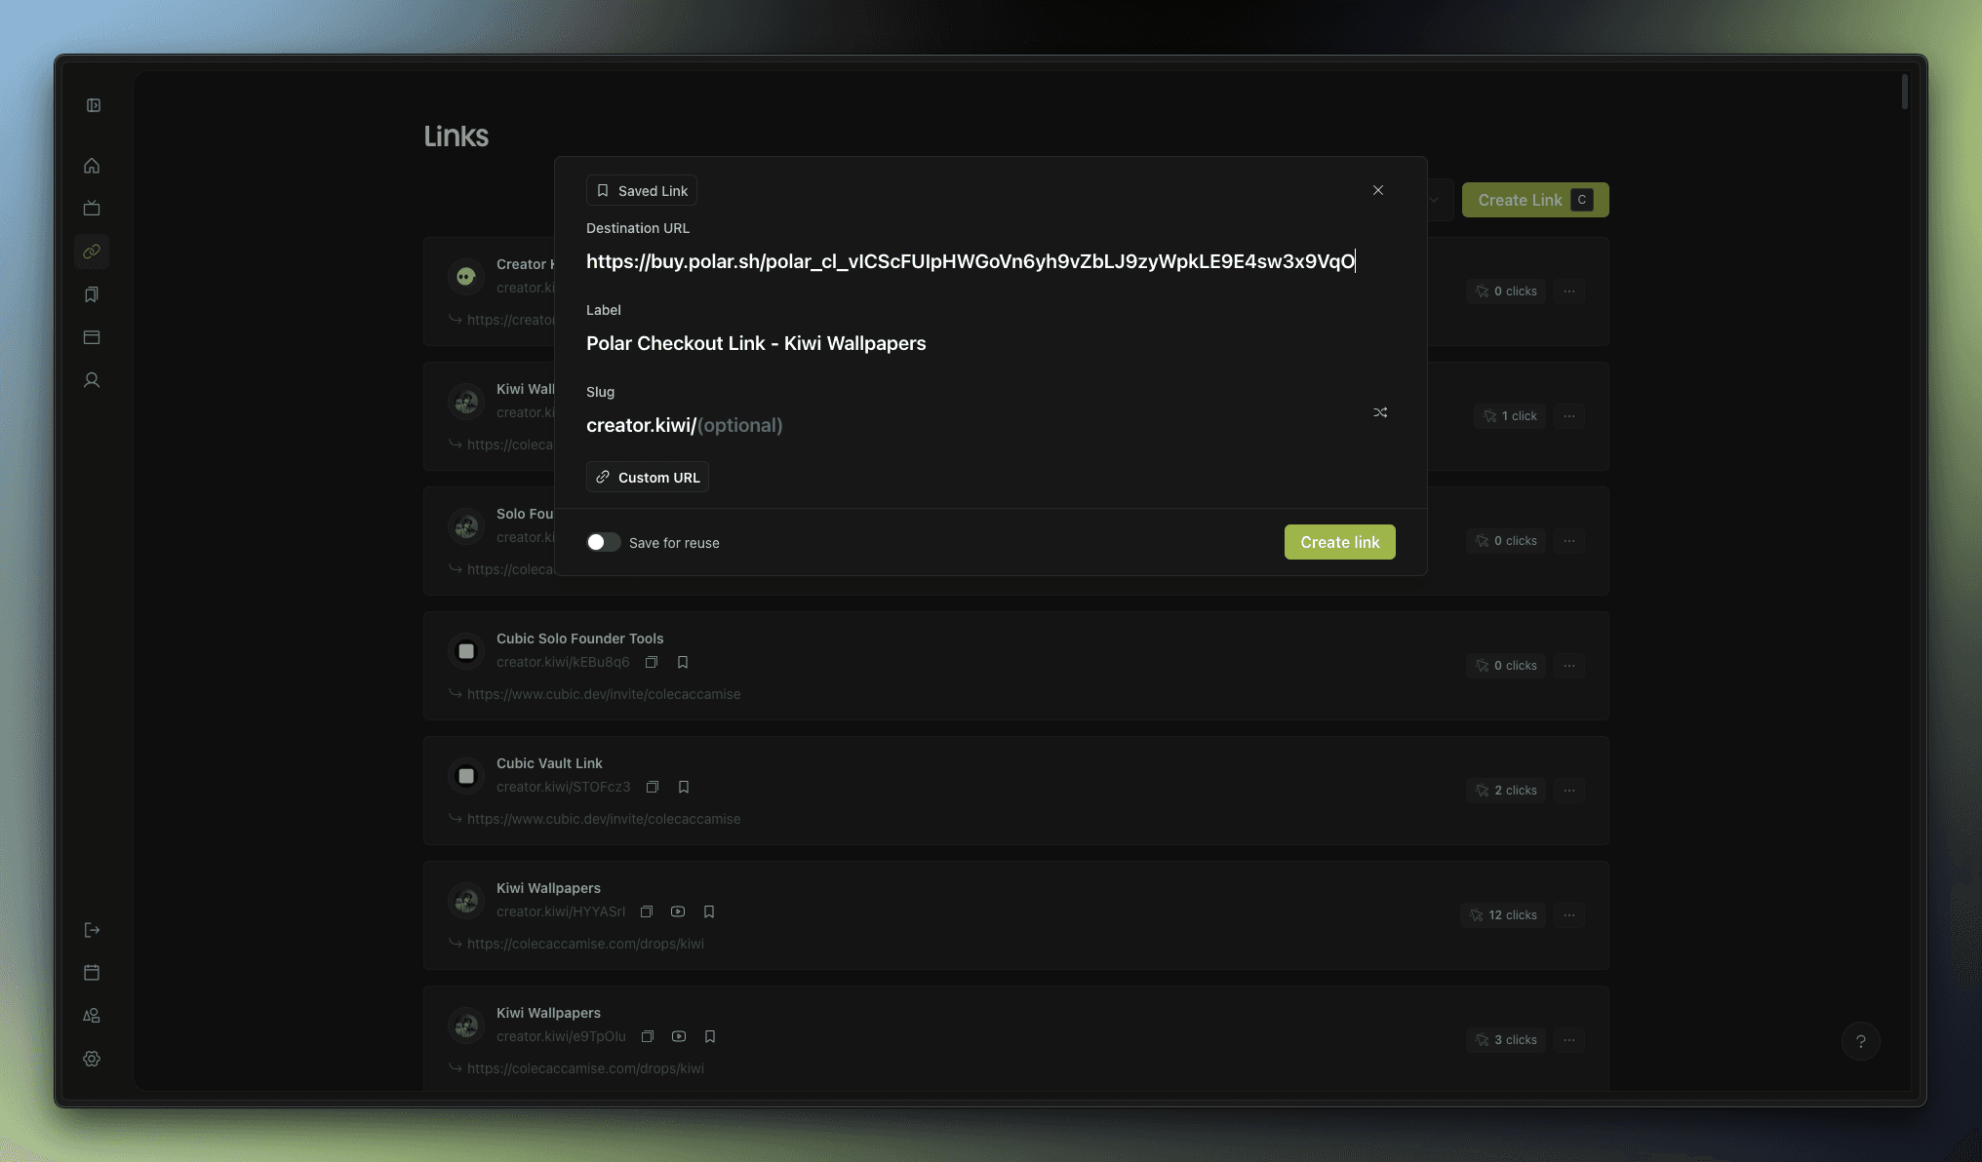
Task: Open more options for 2 clicks row
Action: (x=1569, y=791)
